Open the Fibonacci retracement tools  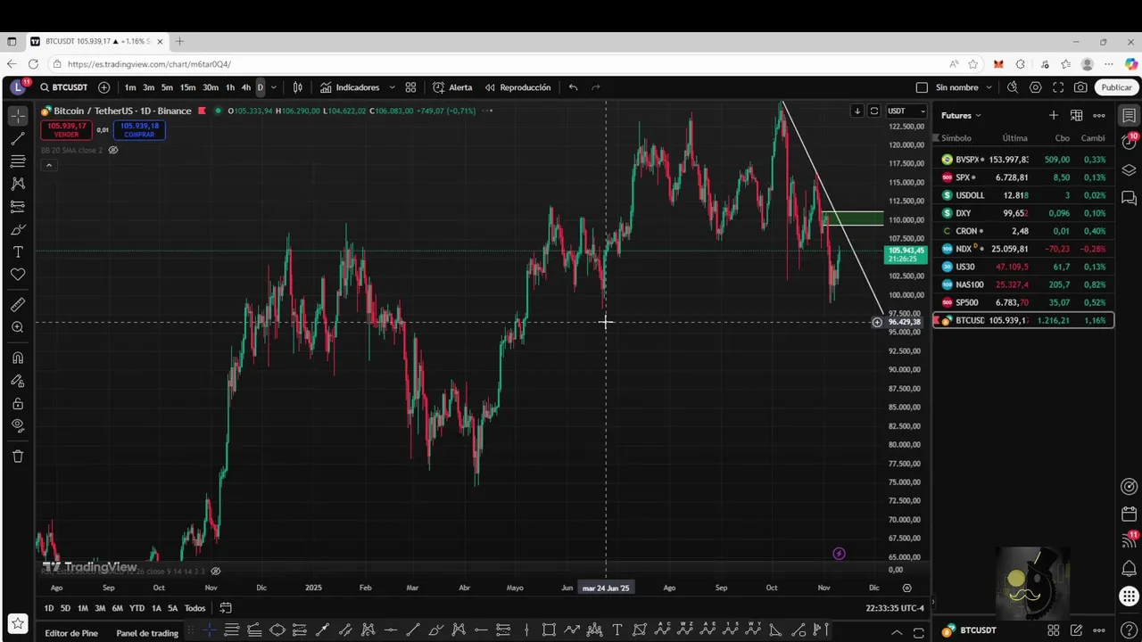(18, 161)
